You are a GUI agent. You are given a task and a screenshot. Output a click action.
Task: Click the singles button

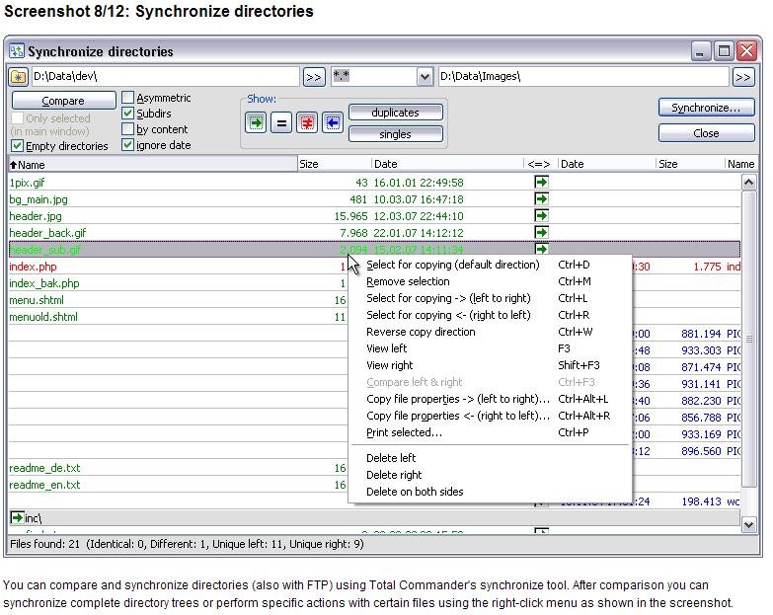tap(395, 134)
